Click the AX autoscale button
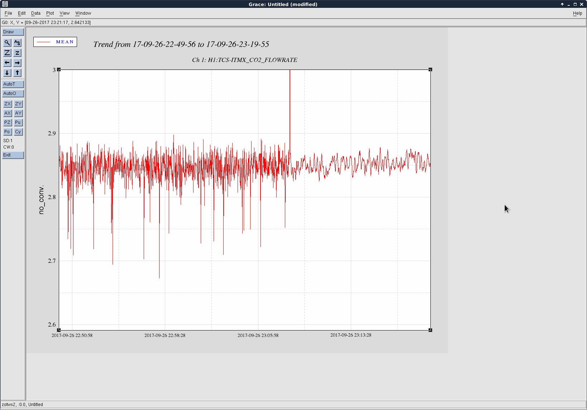 coord(8,113)
